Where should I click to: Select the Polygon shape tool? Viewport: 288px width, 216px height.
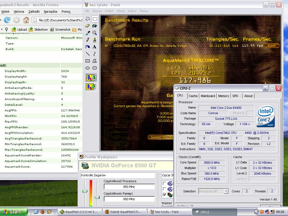pos(95,61)
